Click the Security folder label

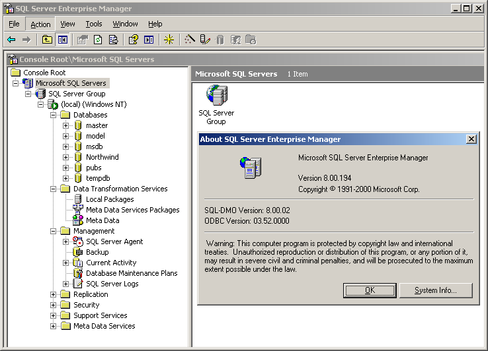click(86, 305)
